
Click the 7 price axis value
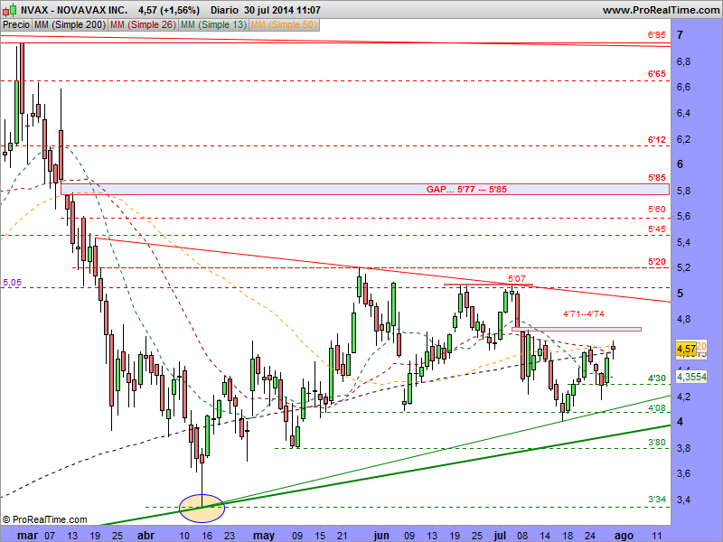tap(681, 35)
